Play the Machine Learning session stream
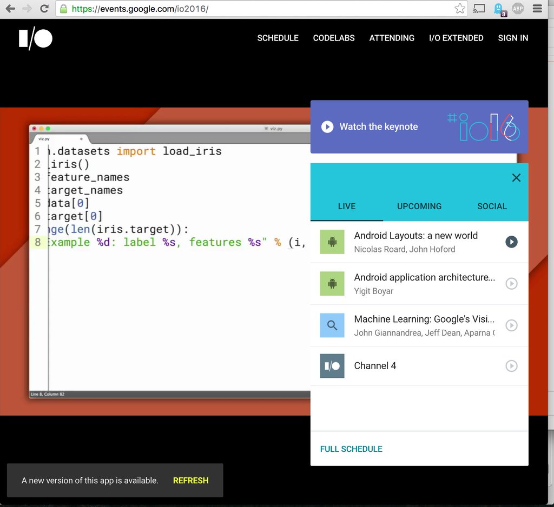Viewport: 554px width, 507px height. [511, 325]
